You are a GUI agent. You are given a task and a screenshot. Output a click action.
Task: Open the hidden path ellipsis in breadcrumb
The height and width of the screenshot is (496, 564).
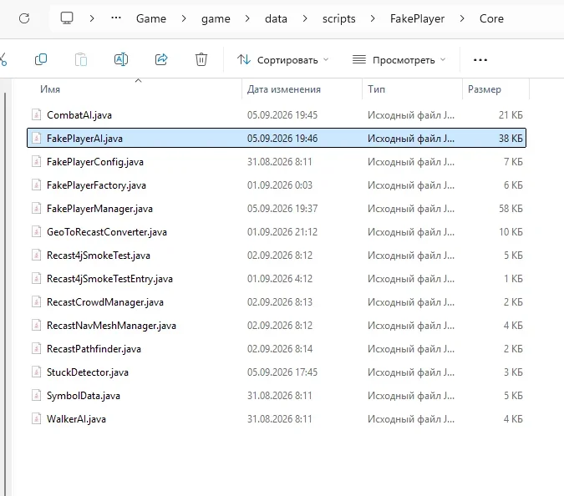point(116,18)
